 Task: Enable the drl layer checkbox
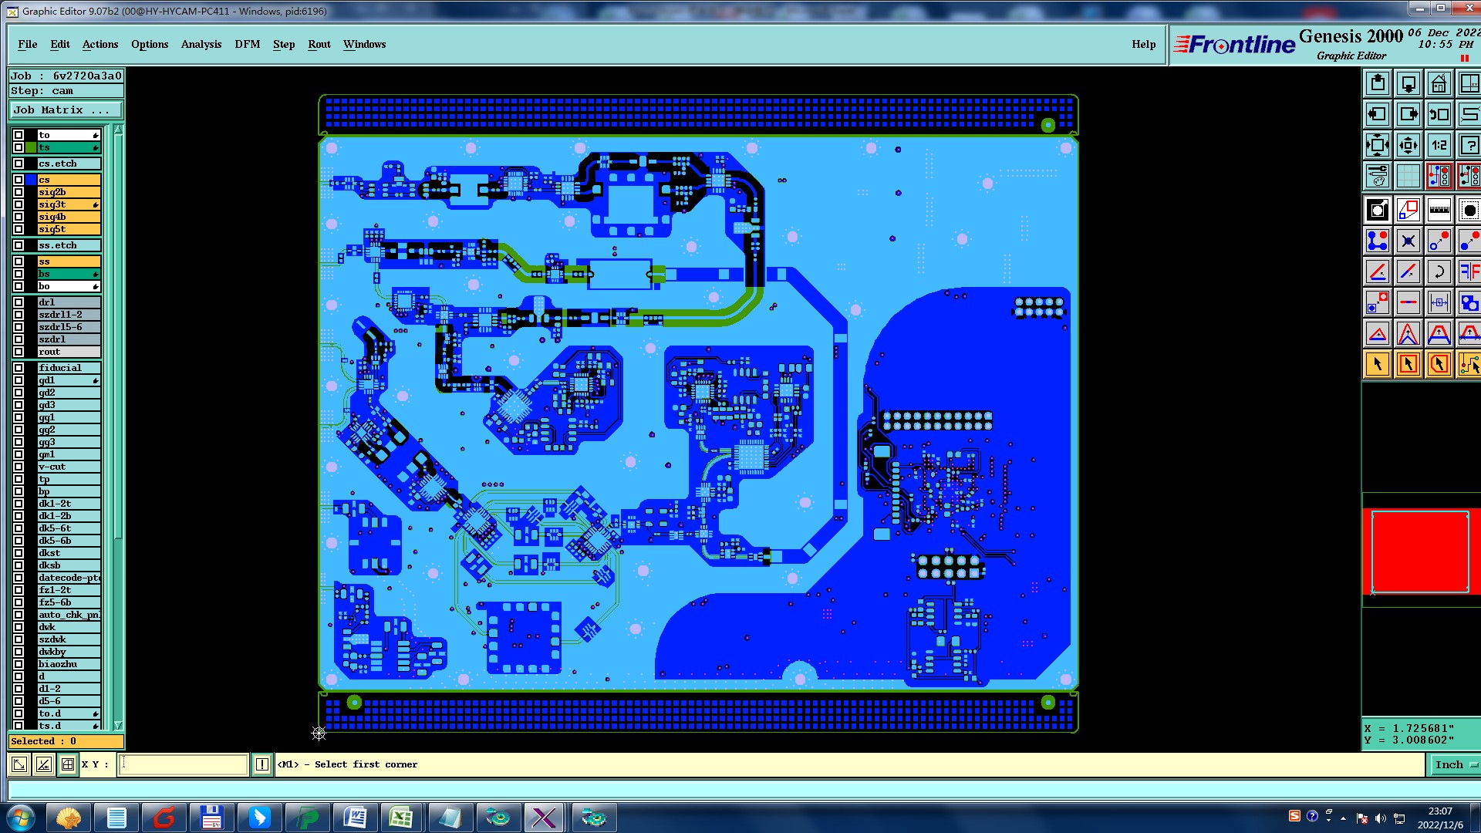pos(19,302)
